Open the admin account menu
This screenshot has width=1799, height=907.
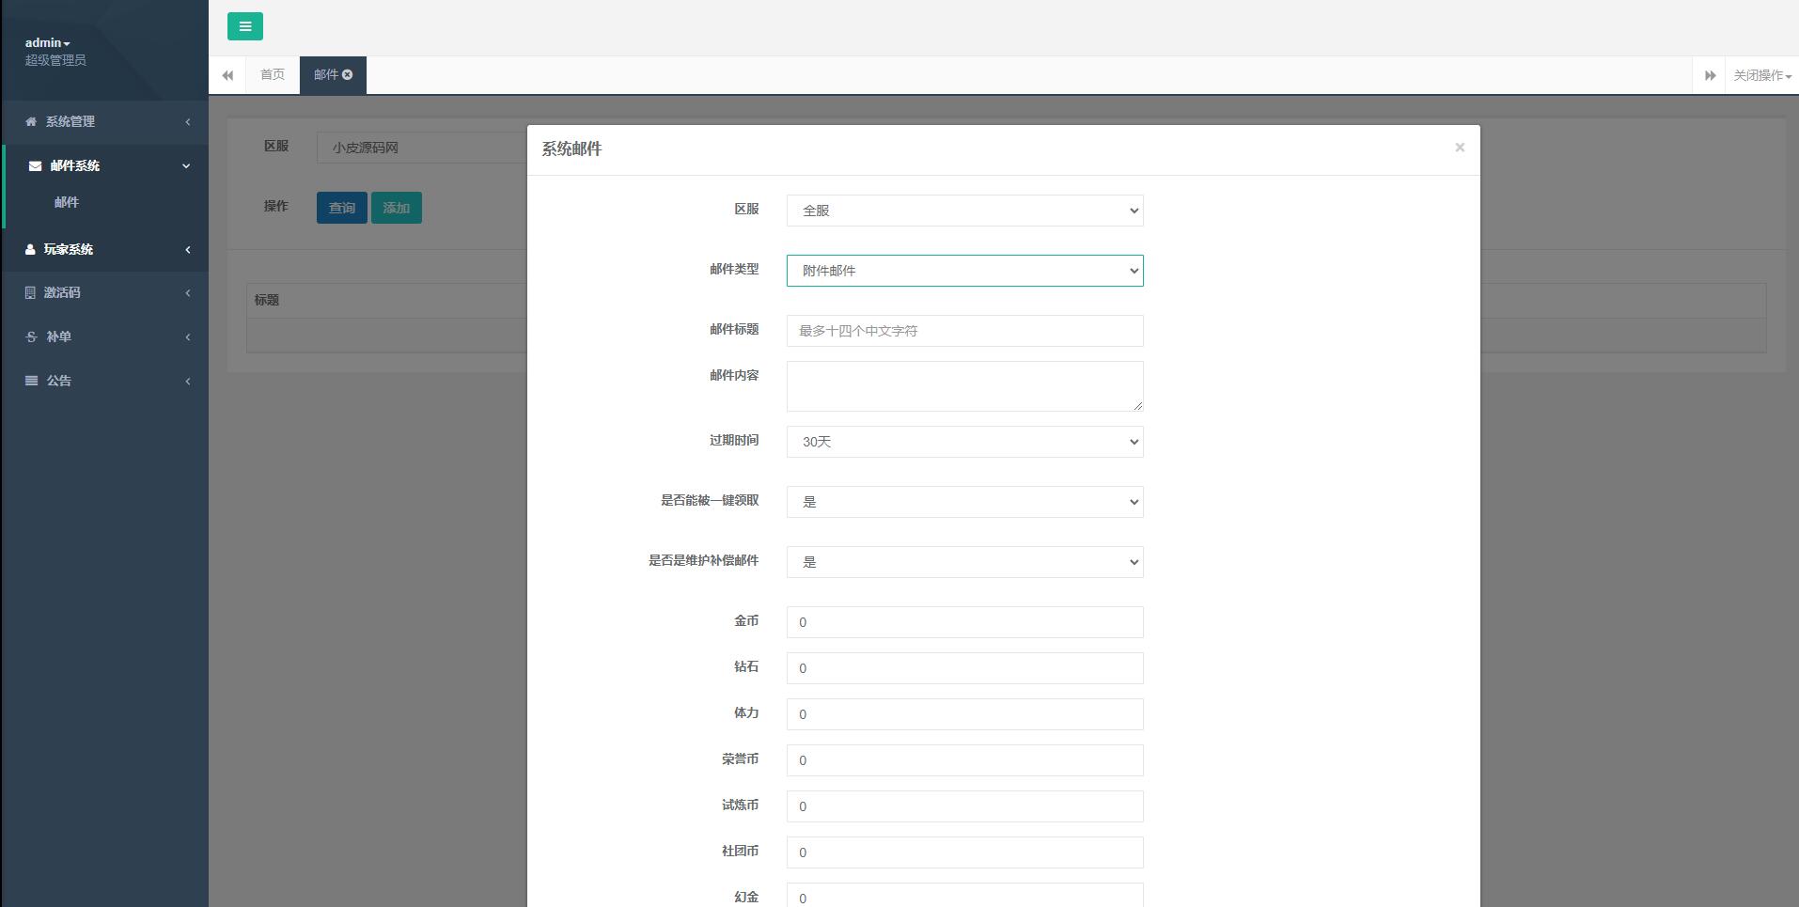[x=47, y=42]
